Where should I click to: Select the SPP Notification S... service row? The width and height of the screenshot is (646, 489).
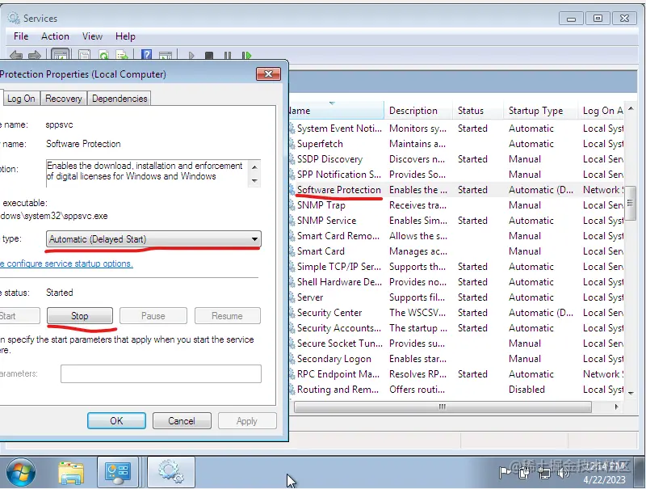pyautogui.click(x=456, y=175)
